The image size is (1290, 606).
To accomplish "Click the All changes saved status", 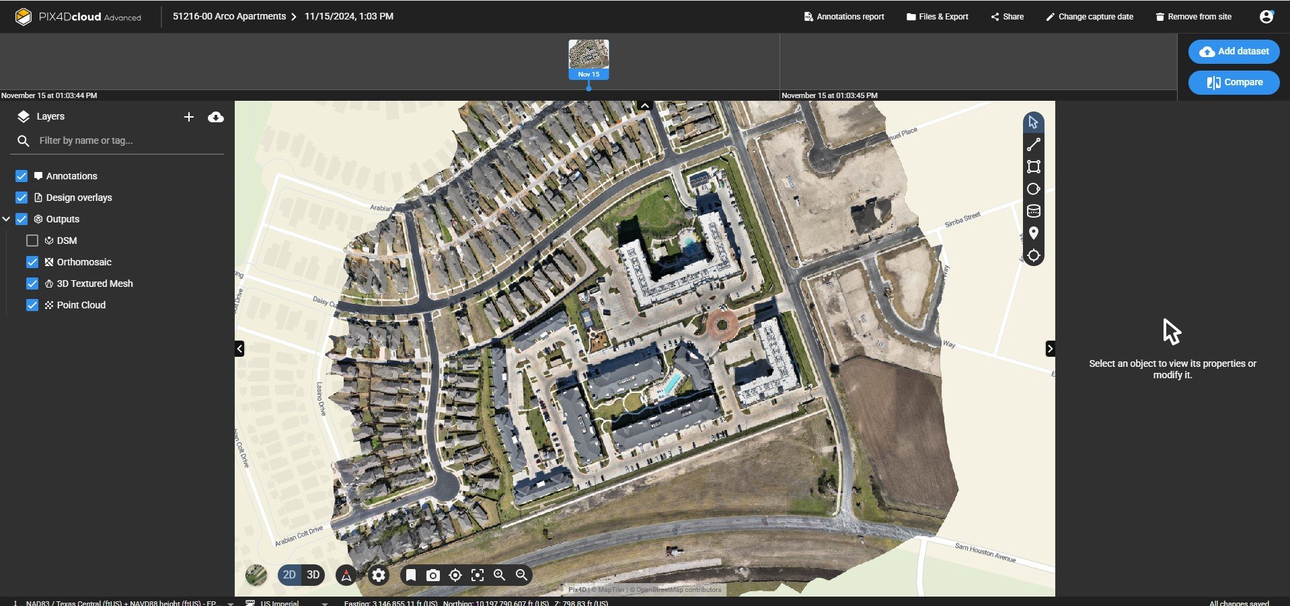I will point(1239,603).
